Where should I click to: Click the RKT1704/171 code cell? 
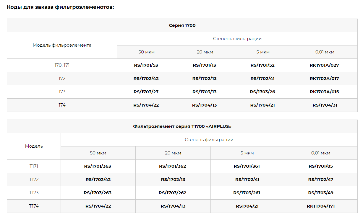321,206
